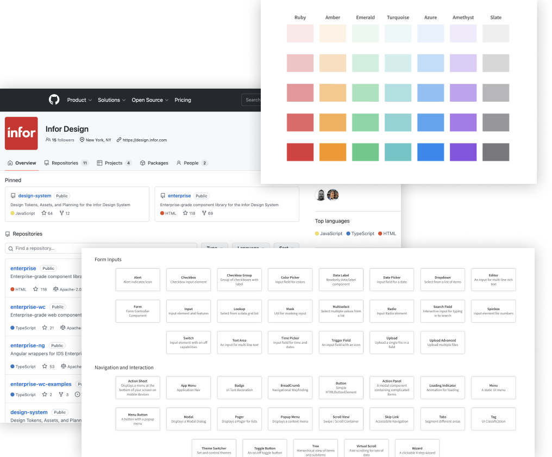
Task: Click the GitHub octocat logo
Action: tap(54, 100)
